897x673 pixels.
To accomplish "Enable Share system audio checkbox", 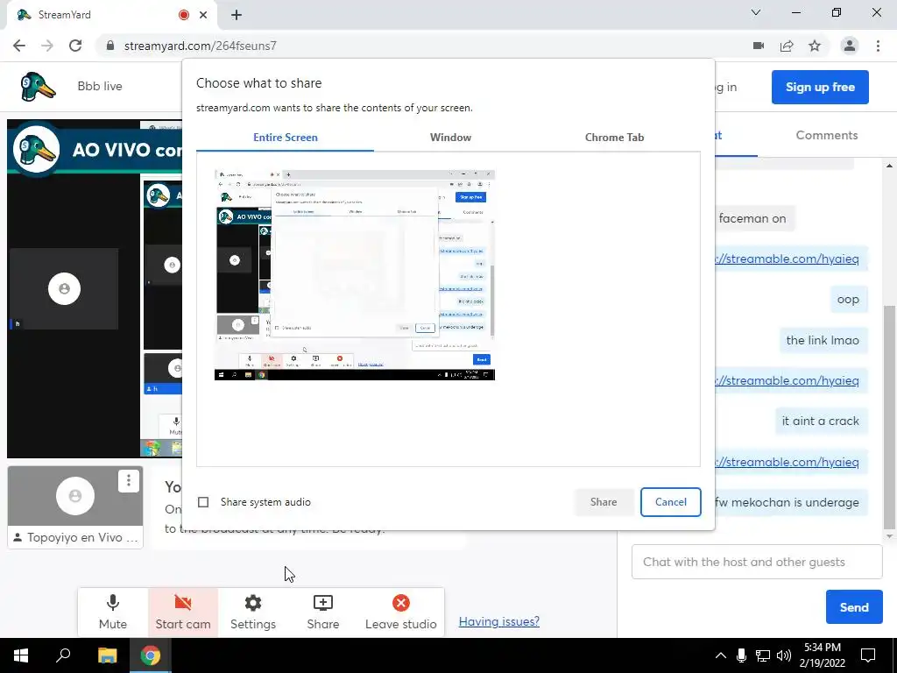I will coord(203,502).
